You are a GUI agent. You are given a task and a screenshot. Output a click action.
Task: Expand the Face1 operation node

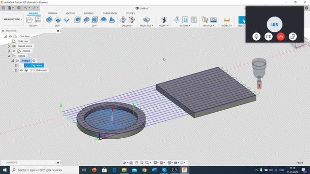pyautogui.click(x=16, y=66)
